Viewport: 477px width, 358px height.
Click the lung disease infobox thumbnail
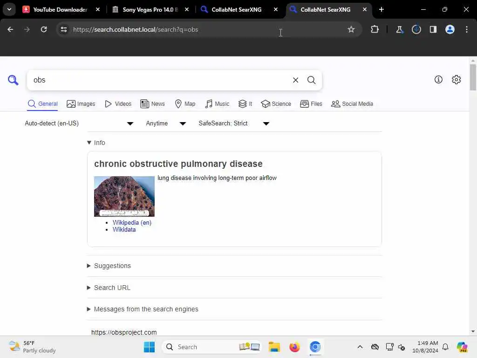click(124, 196)
